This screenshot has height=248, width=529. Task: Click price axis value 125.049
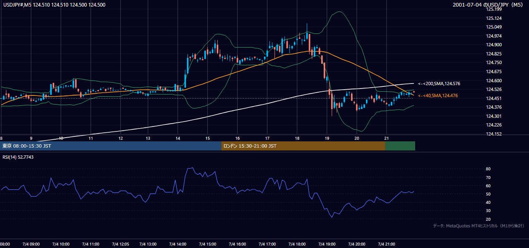[x=494, y=27]
